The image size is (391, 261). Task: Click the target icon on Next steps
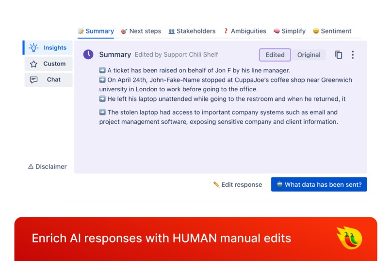pos(124,31)
